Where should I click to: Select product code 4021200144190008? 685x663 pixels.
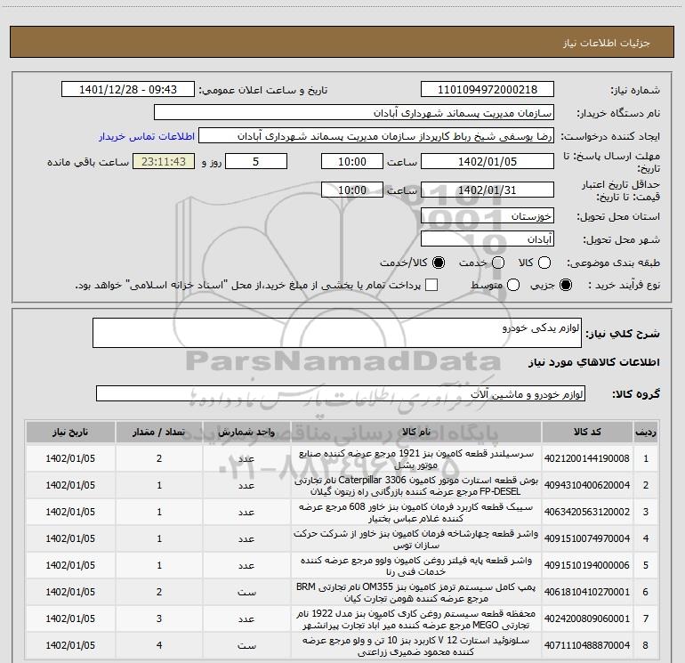pos(587,458)
